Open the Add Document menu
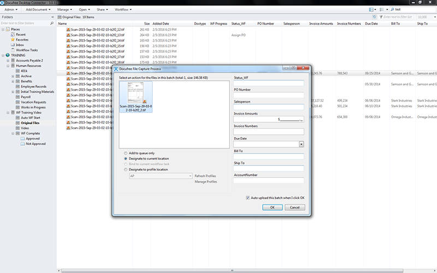 (x=38, y=9)
